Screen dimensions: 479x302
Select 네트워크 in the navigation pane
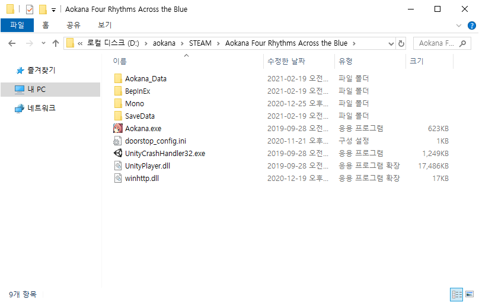(x=41, y=108)
